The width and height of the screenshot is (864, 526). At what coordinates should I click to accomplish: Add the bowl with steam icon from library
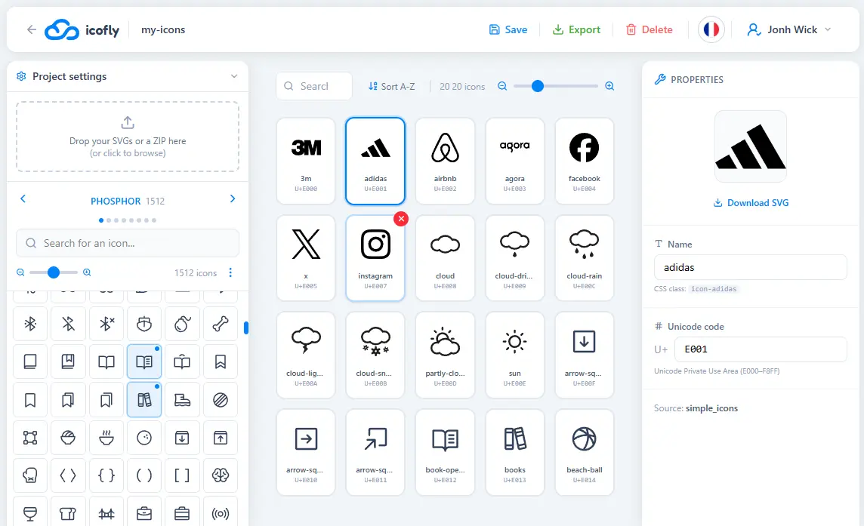tap(106, 438)
